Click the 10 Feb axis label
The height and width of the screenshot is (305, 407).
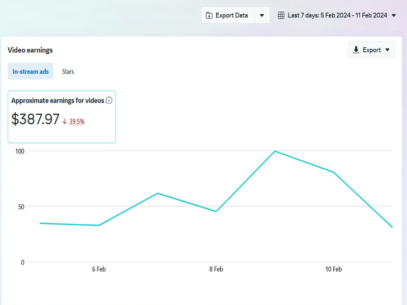coord(333,269)
